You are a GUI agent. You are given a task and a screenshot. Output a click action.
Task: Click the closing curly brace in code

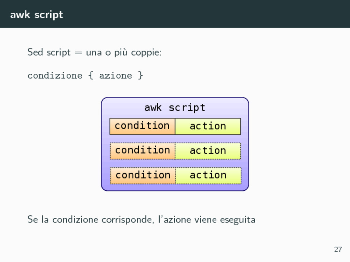[x=140, y=75]
